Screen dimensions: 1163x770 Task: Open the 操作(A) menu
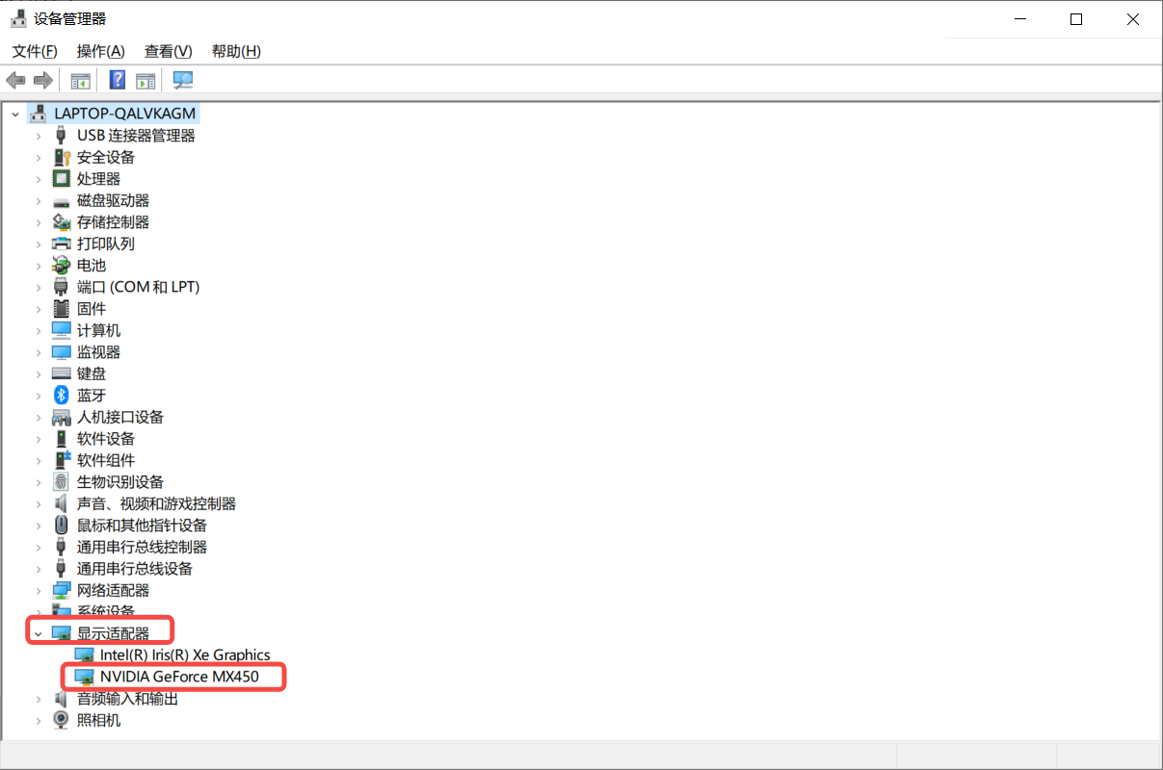tap(100, 51)
